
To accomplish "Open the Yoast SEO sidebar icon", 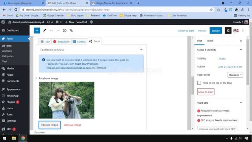I will tap(236, 30).
